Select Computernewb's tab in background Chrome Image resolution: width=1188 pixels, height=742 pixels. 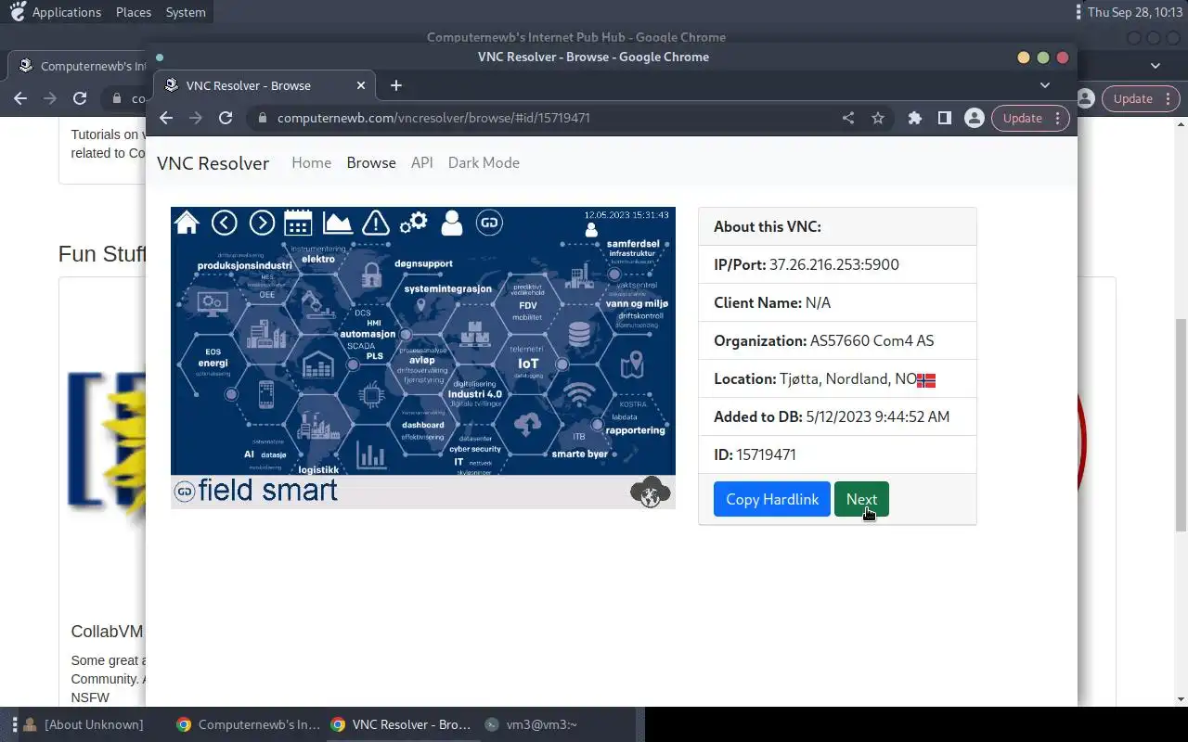click(82, 66)
